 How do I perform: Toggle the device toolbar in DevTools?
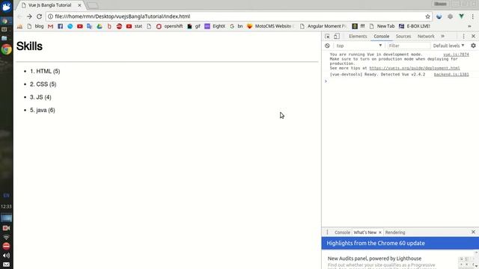(337, 37)
